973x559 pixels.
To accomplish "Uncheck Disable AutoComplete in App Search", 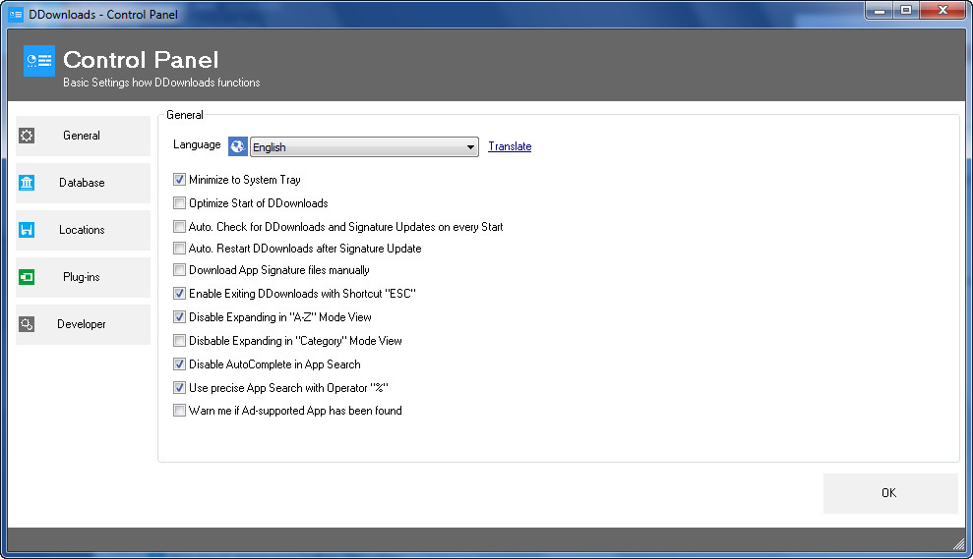I will pyautogui.click(x=179, y=363).
